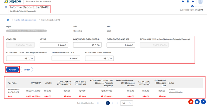Click '1 de 1 total 1 registros' text
This screenshot has width=207, height=106.
(x=86, y=103)
